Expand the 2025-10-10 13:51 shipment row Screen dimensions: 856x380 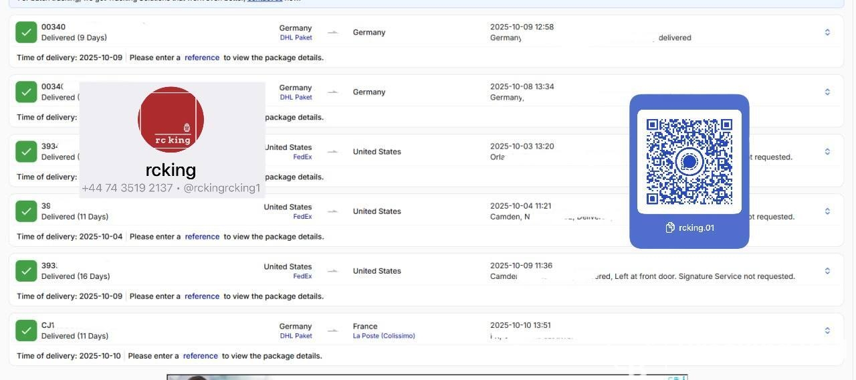click(827, 330)
